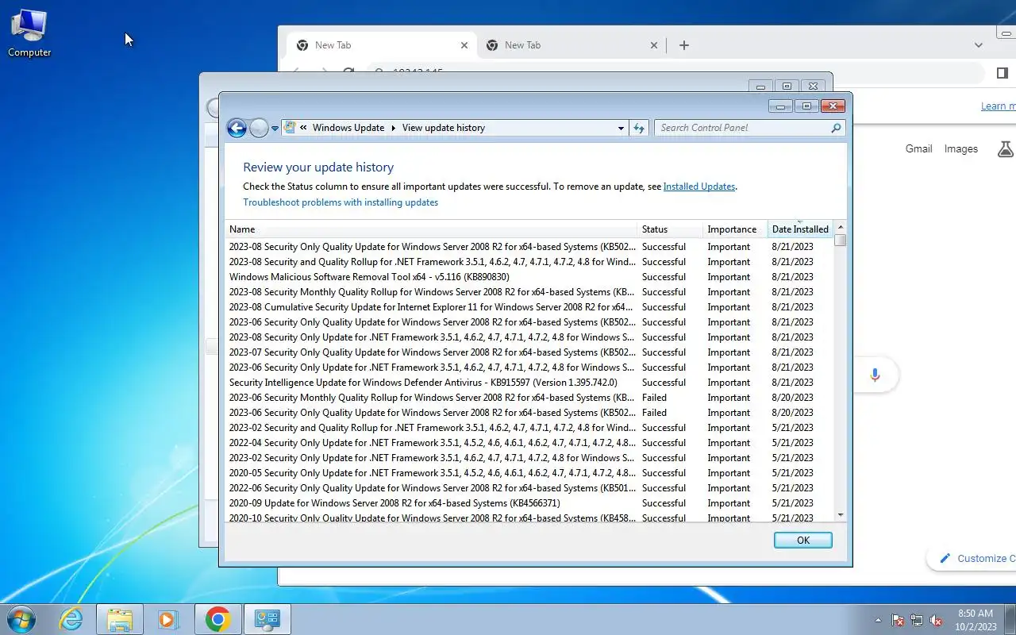1016x635 pixels.
Task: Launch Internet Explorer from the taskbar
Action: pyautogui.click(x=71, y=619)
